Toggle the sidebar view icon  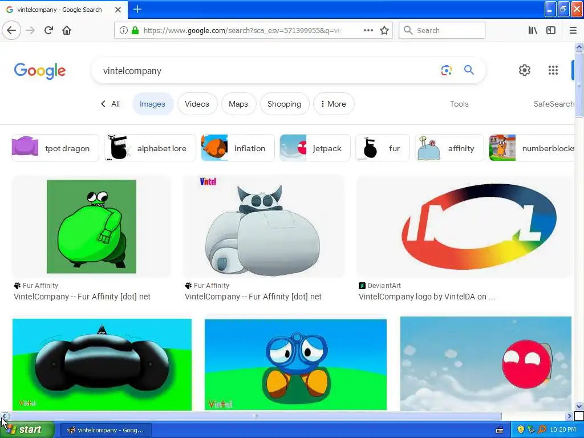coord(551,30)
